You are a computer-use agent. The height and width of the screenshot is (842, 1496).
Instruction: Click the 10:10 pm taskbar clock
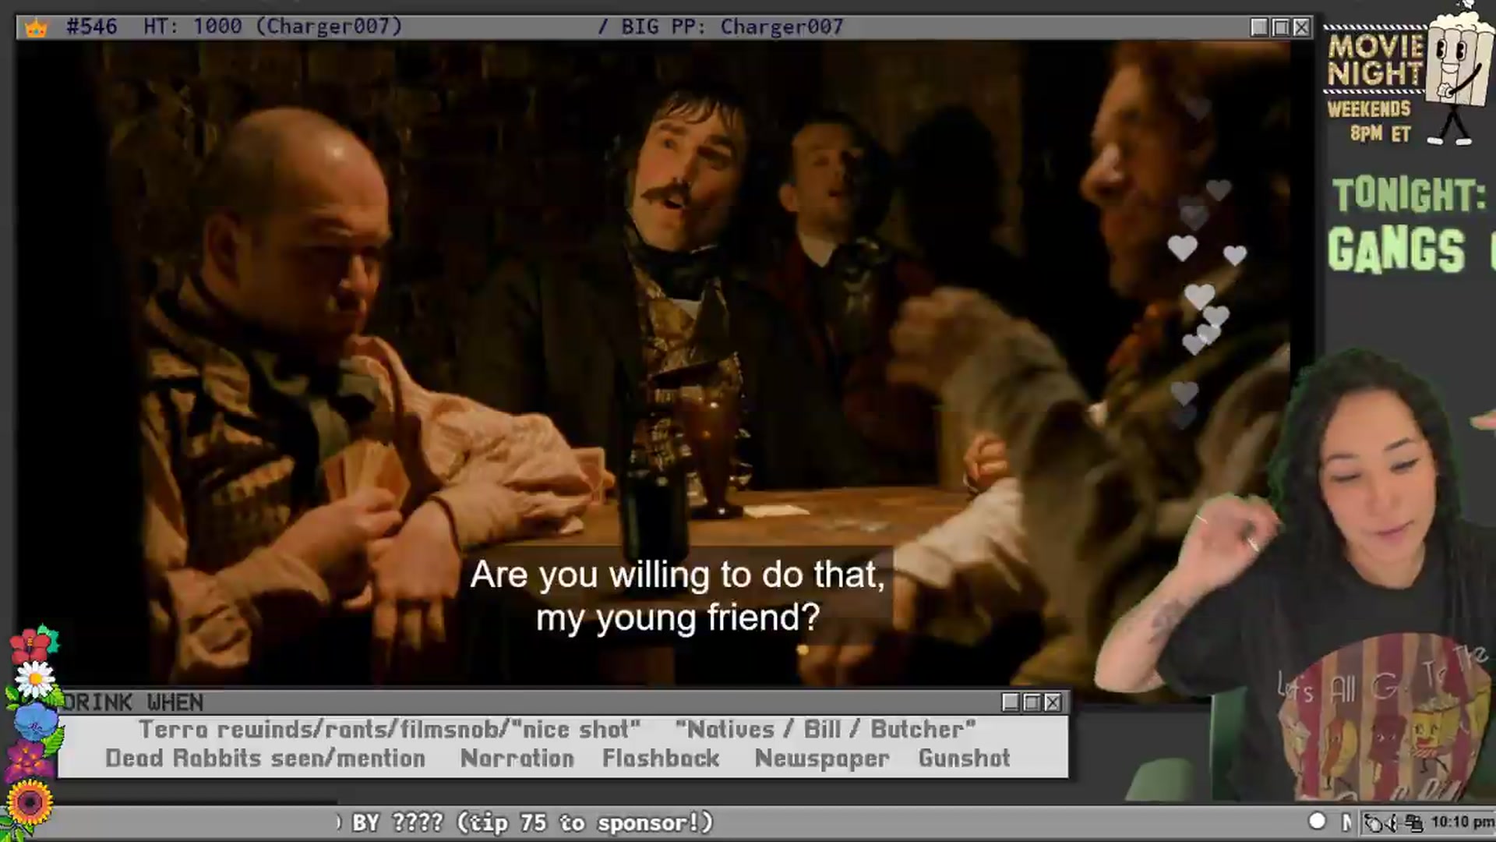point(1462,823)
